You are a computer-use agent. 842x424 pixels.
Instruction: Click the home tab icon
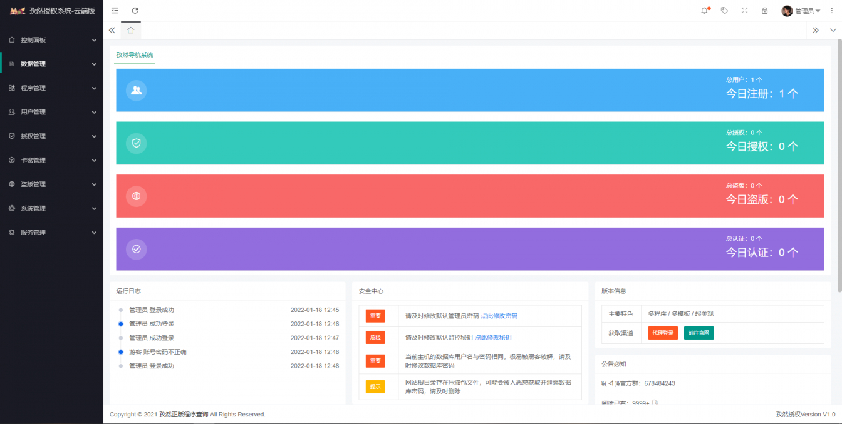click(x=130, y=29)
